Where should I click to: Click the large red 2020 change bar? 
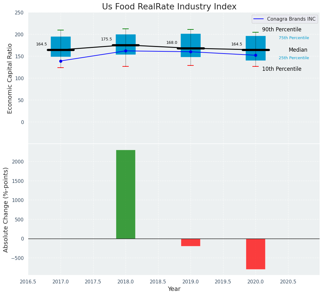(x=256, y=254)
